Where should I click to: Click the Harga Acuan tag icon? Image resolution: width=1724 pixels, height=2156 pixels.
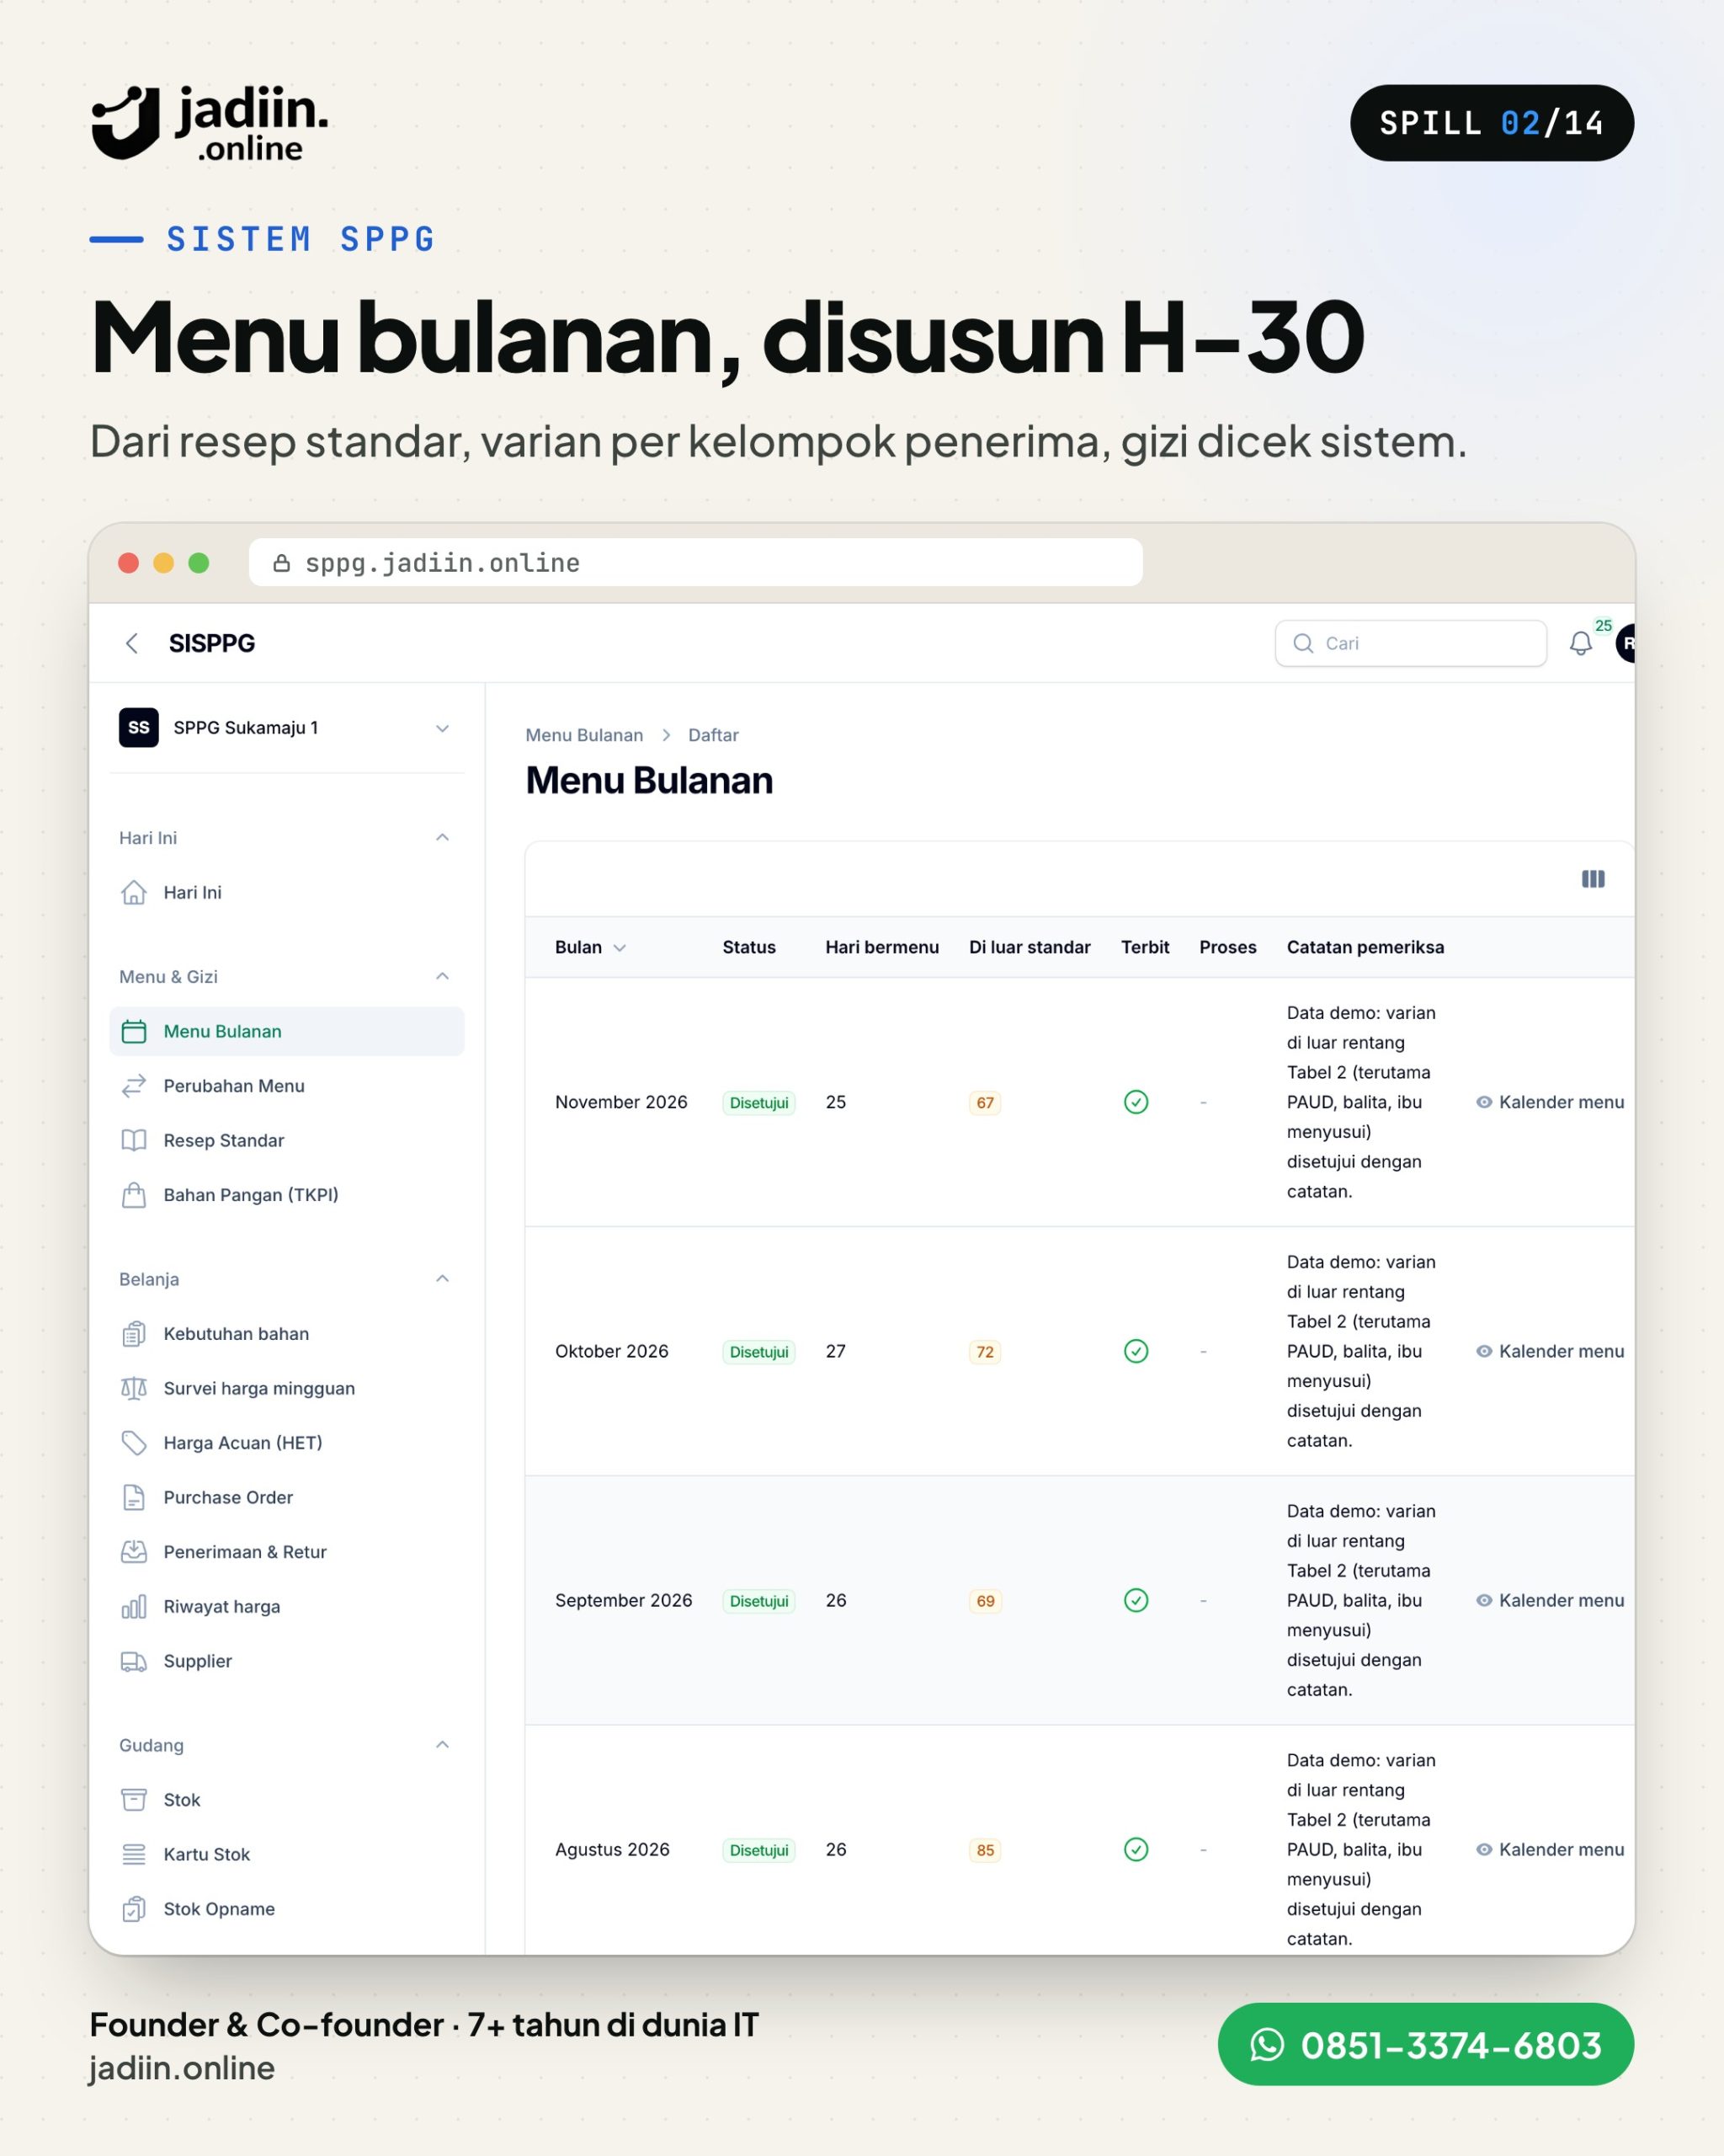[134, 1443]
